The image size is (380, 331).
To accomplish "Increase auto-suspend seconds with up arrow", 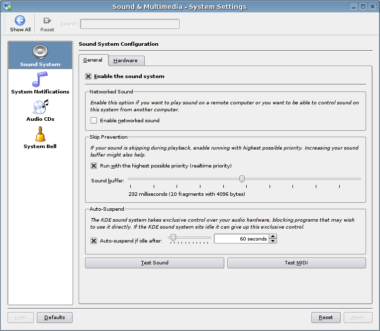I will (273, 237).
